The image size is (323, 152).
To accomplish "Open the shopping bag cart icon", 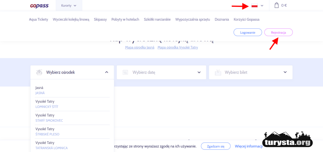I will pyautogui.click(x=277, y=5).
